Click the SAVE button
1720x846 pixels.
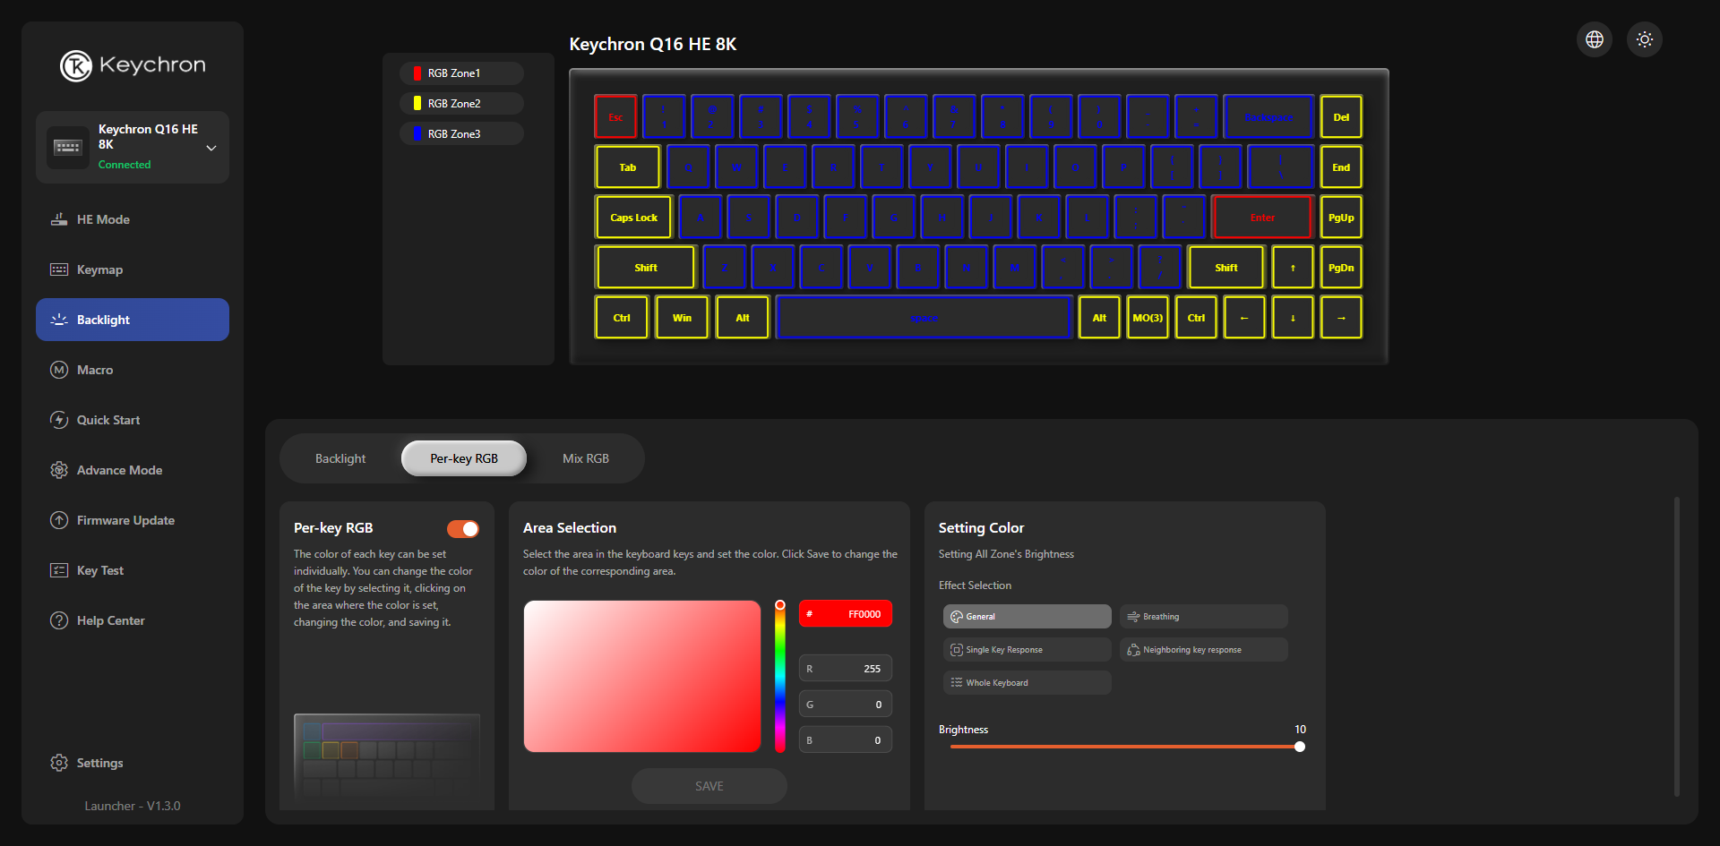point(709,786)
